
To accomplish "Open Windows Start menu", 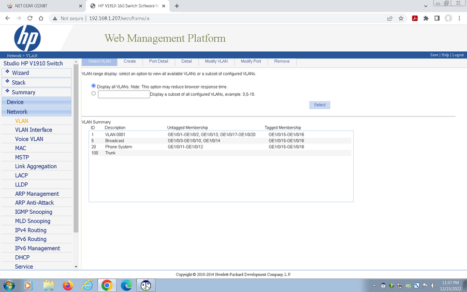I will point(9,285).
